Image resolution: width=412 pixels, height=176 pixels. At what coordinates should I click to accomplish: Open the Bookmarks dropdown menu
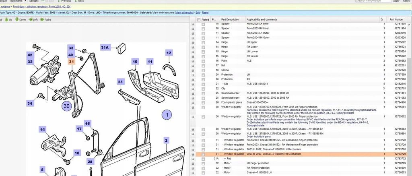(x=18, y=1)
